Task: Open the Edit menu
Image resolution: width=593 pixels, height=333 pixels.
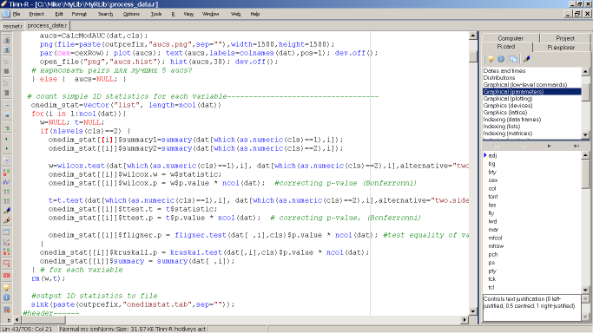Action: click(x=59, y=14)
